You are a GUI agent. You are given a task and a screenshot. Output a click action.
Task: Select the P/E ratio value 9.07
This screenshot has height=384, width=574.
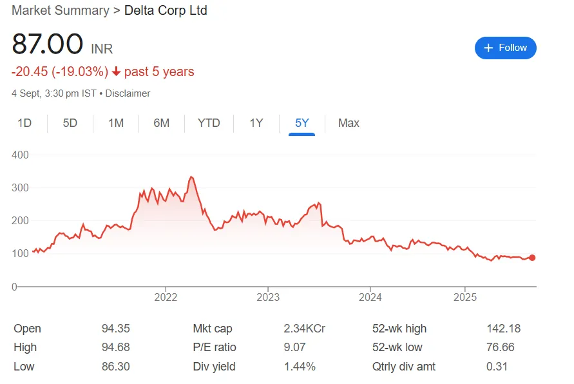pyautogui.click(x=293, y=347)
